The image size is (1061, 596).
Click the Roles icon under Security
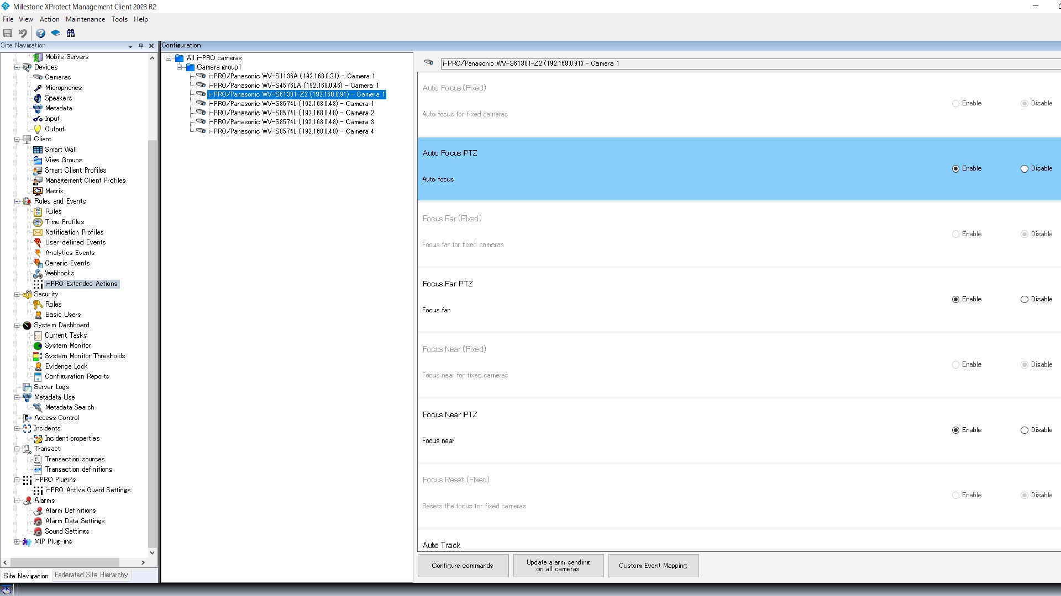[x=38, y=305]
